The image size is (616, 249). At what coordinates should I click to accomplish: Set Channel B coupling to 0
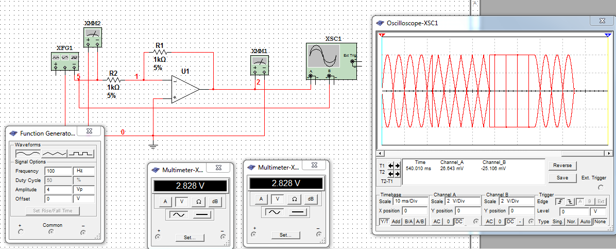(x=500, y=222)
